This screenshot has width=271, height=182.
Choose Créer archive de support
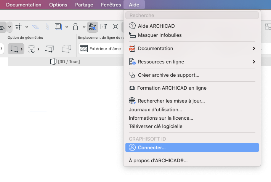pos(192,75)
